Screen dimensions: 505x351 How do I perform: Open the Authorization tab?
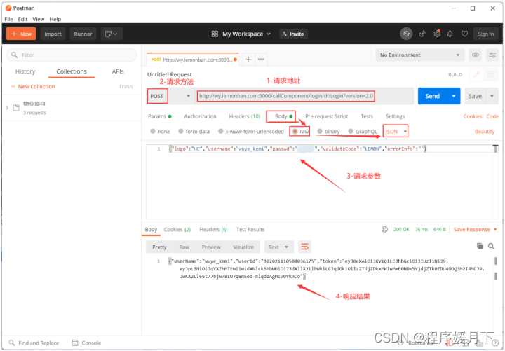pos(200,116)
